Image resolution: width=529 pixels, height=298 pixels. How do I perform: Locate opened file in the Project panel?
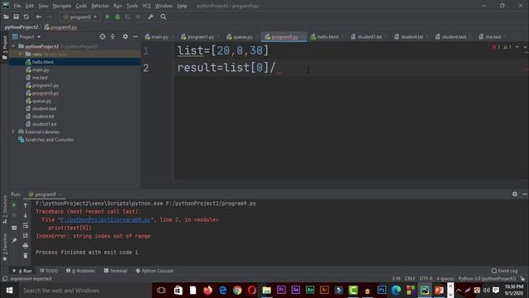102,36
